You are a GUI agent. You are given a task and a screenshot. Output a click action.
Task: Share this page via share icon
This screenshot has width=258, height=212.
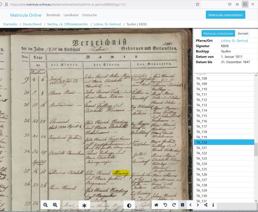(206, 205)
